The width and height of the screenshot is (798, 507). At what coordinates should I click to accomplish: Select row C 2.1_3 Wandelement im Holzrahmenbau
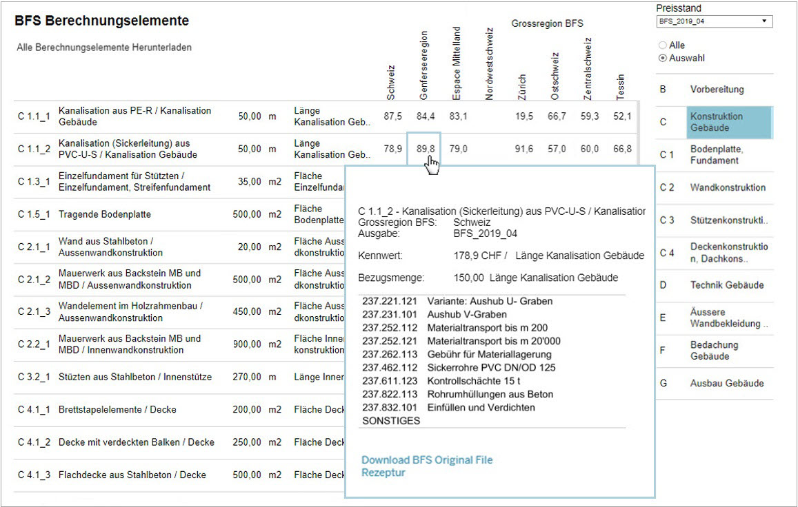click(179, 312)
